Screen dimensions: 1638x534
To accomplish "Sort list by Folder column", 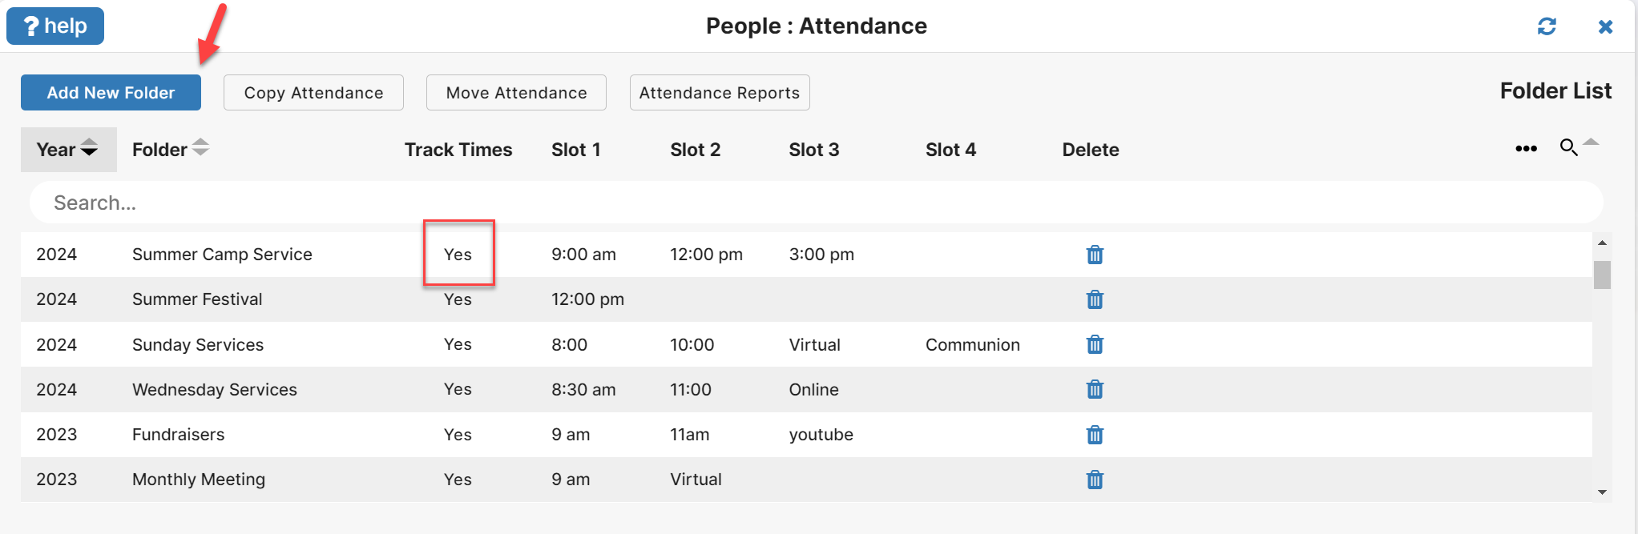I will click(171, 150).
